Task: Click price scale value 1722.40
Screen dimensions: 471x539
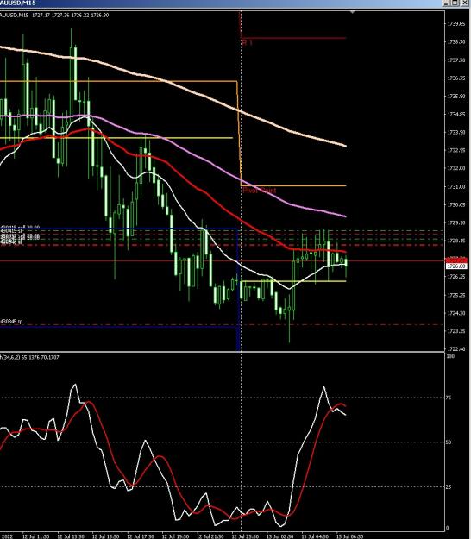Action: pos(455,349)
